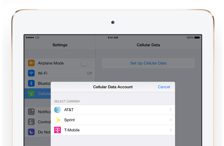Select the Airplane Mode row label
224x146 pixels.
tap(51, 63)
